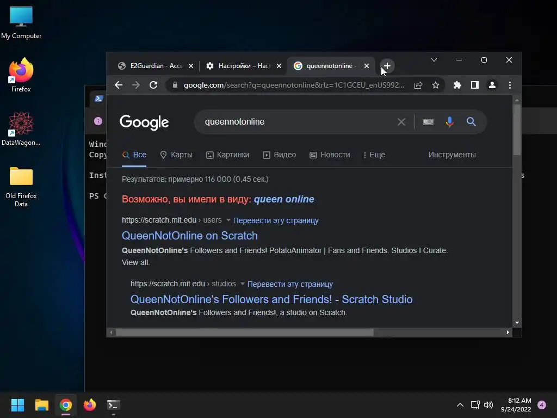Share this page using the share icon
Image resolution: width=557 pixels, height=418 pixels.
(418, 85)
